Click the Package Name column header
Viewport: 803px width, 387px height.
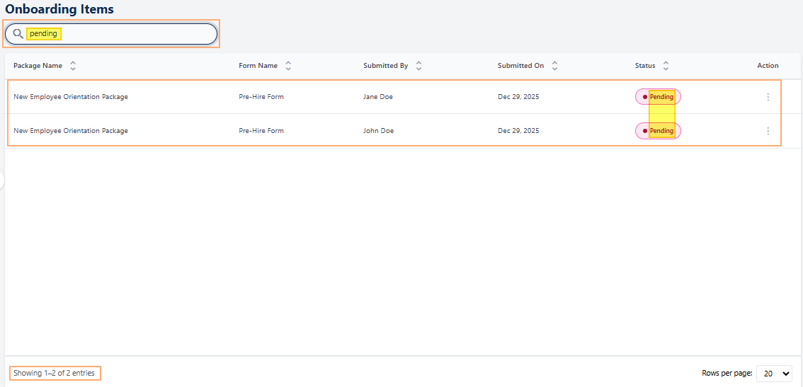(x=38, y=66)
